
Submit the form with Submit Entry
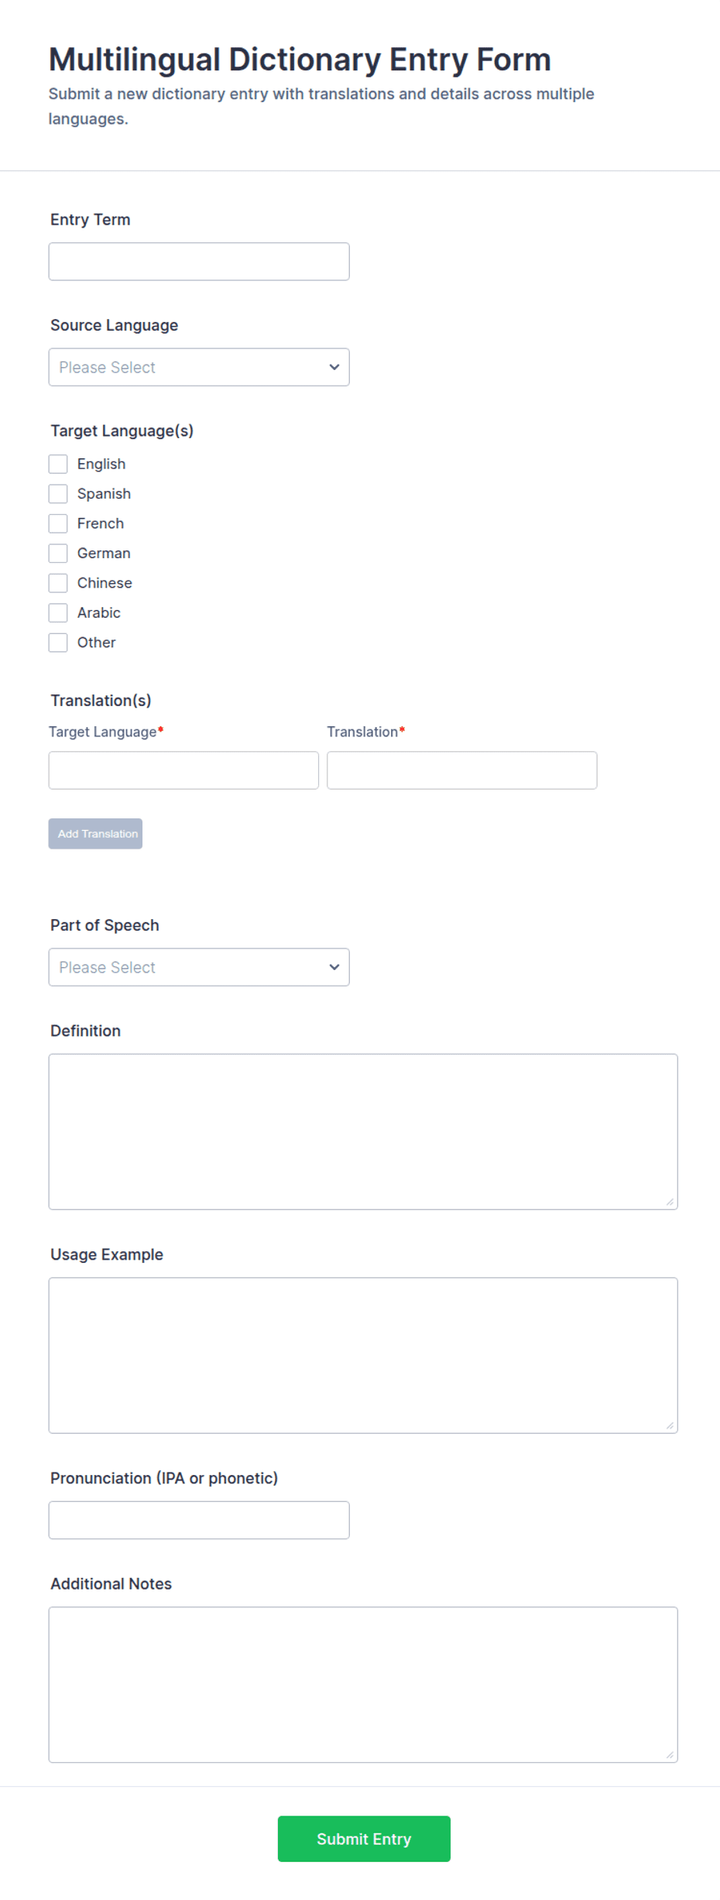pyautogui.click(x=364, y=1839)
